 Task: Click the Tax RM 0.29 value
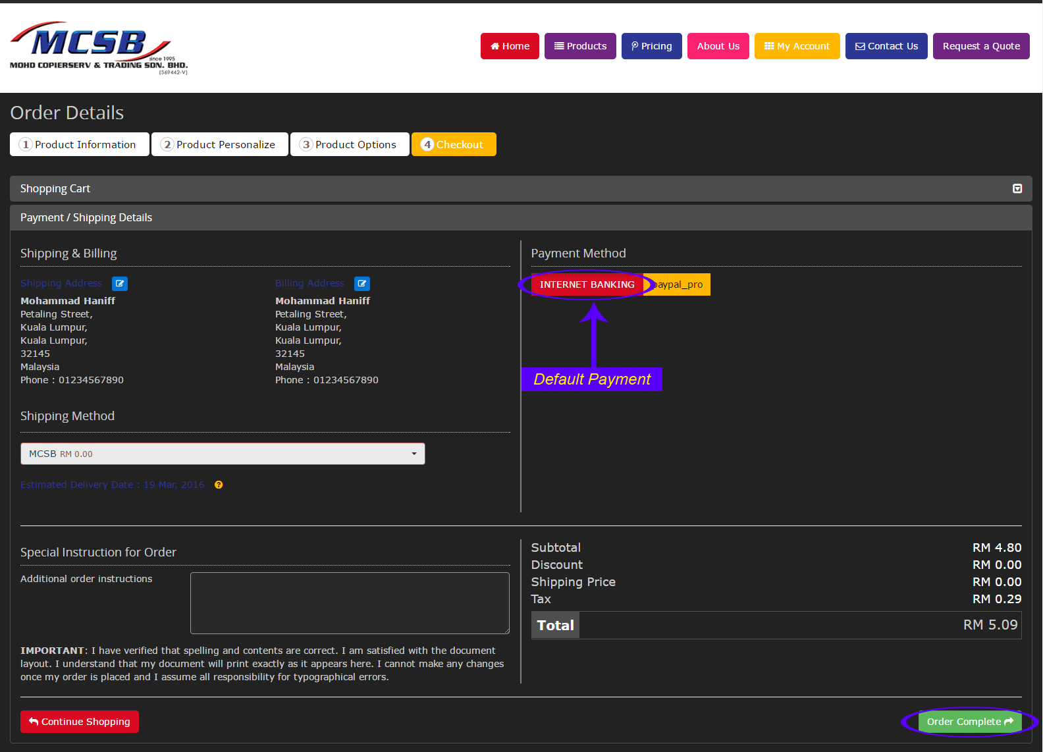click(x=997, y=599)
